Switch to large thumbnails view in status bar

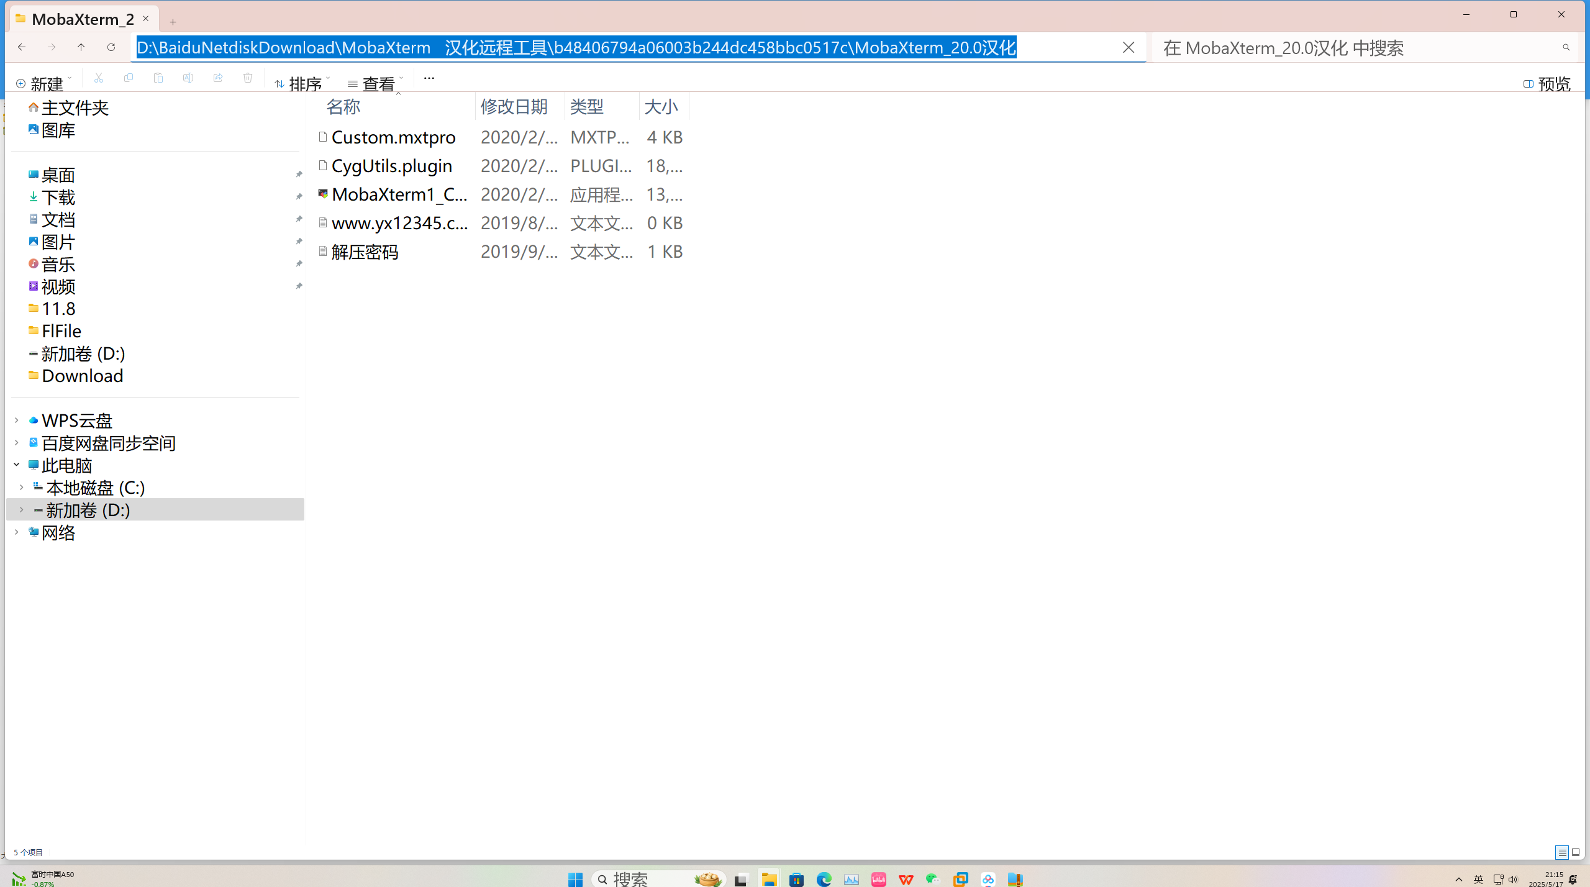1576,852
